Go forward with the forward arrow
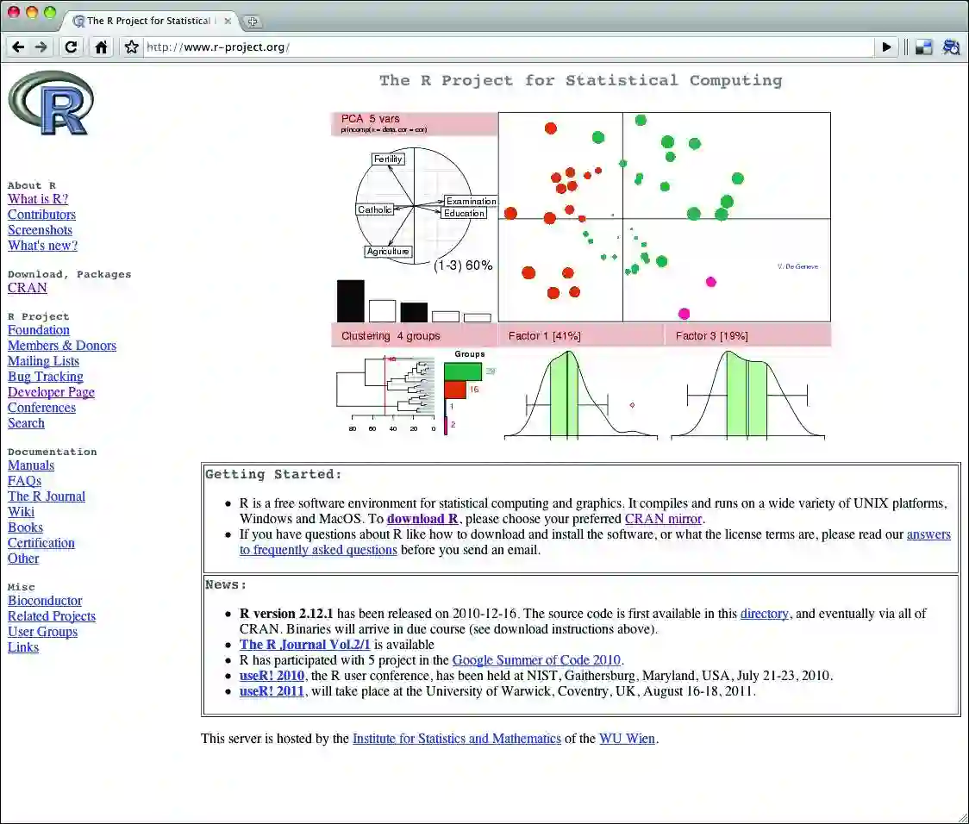This screenshot has width=969, height=824. pyautogui.click(x=41, y=47)
